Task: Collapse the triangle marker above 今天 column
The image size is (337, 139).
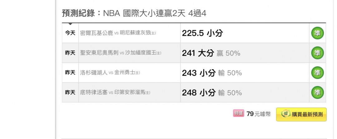Action: [70, 24]
